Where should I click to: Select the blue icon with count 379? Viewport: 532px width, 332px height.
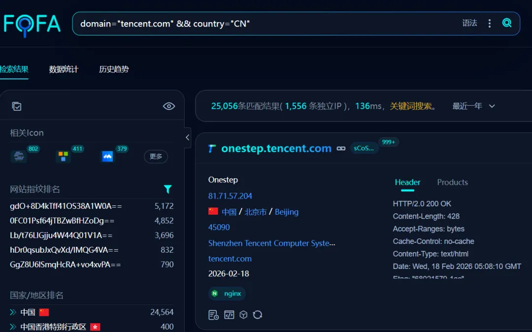point(107,156)
